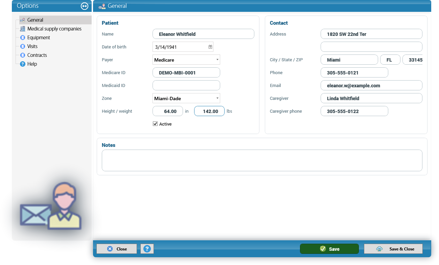Screen dimensions: 439x265
Task: Switch to the Visits section
Action: click(32, 46)
